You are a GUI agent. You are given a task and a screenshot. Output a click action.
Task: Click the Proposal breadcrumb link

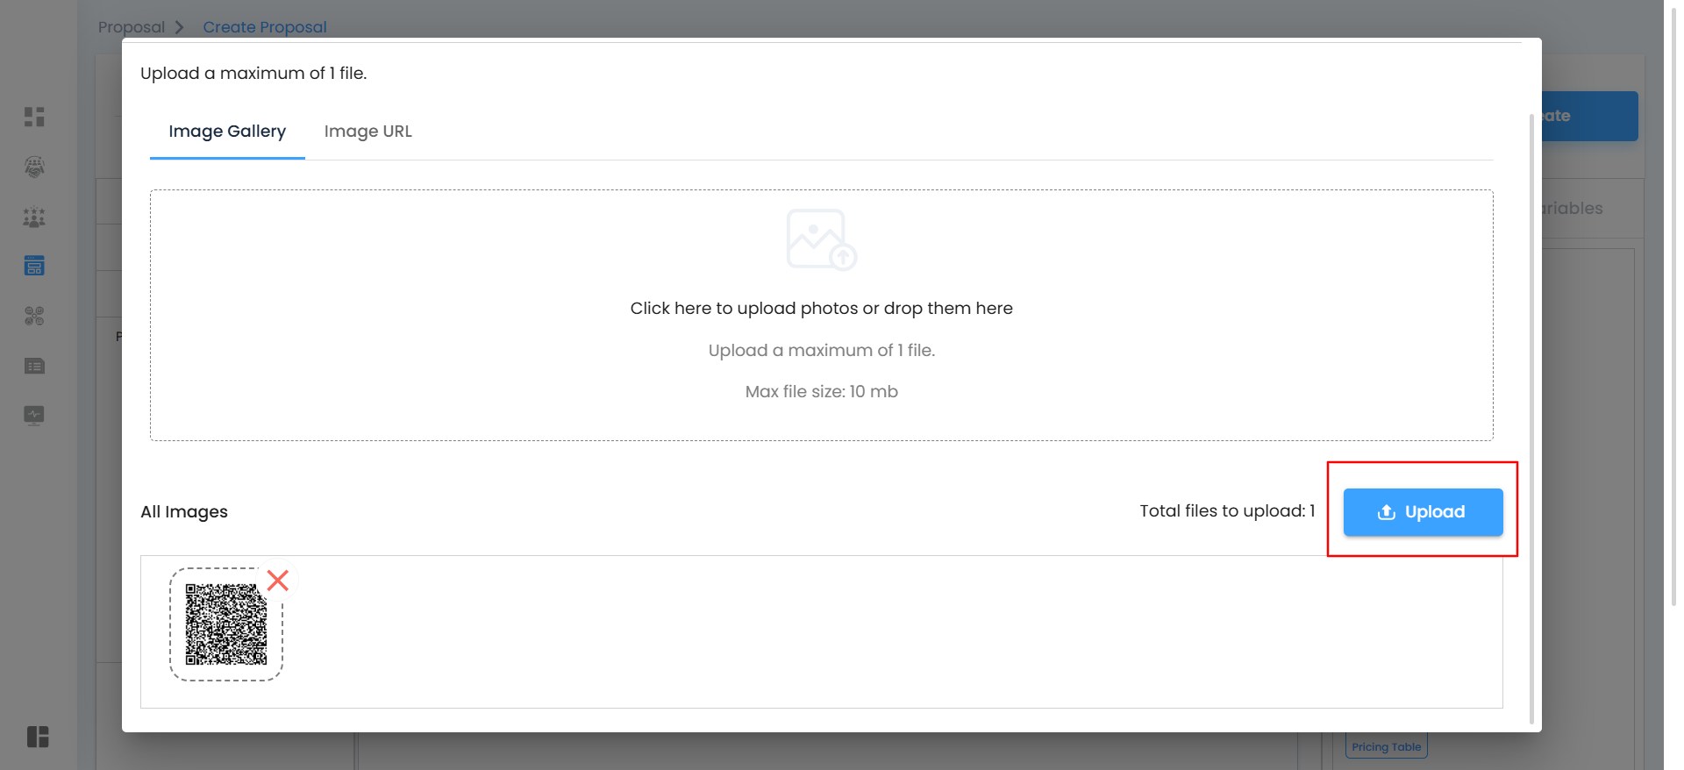(132, 27)
